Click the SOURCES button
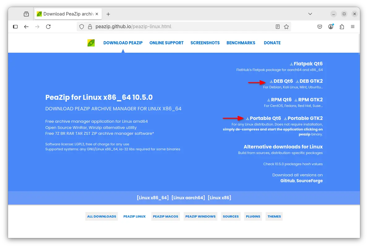This screenshot has height=247, width=368. click(x=231, y=216)
